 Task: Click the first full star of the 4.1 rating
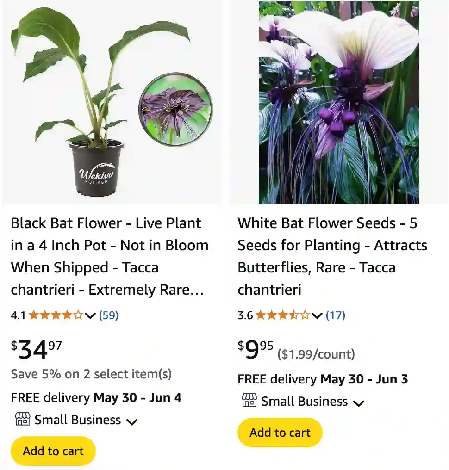pos(33,315)
